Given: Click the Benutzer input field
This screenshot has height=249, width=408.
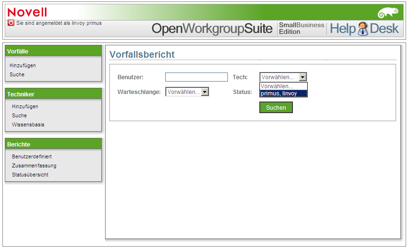Looking at the screenshot, I should [196, 77].
